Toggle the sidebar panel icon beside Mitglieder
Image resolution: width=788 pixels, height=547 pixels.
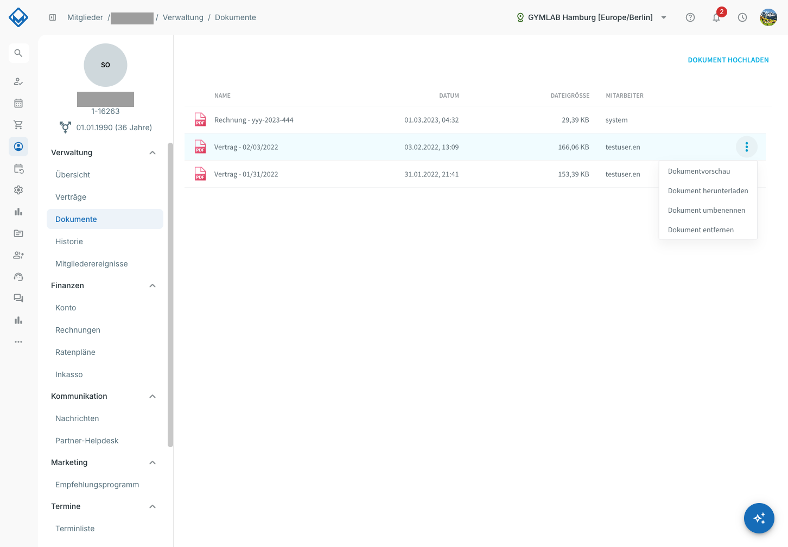click(x=53, y=17)
